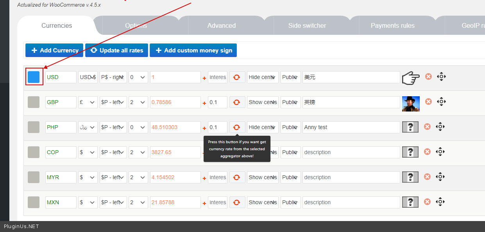This screenshot has width=485, height=232.
Task: Open the Payments rules tab
Action: tap(392, 26)
